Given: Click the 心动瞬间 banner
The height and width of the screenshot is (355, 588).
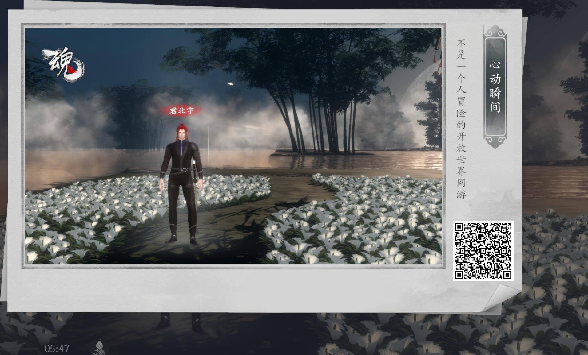Looking at the screenshot, I should pos(495,87).
